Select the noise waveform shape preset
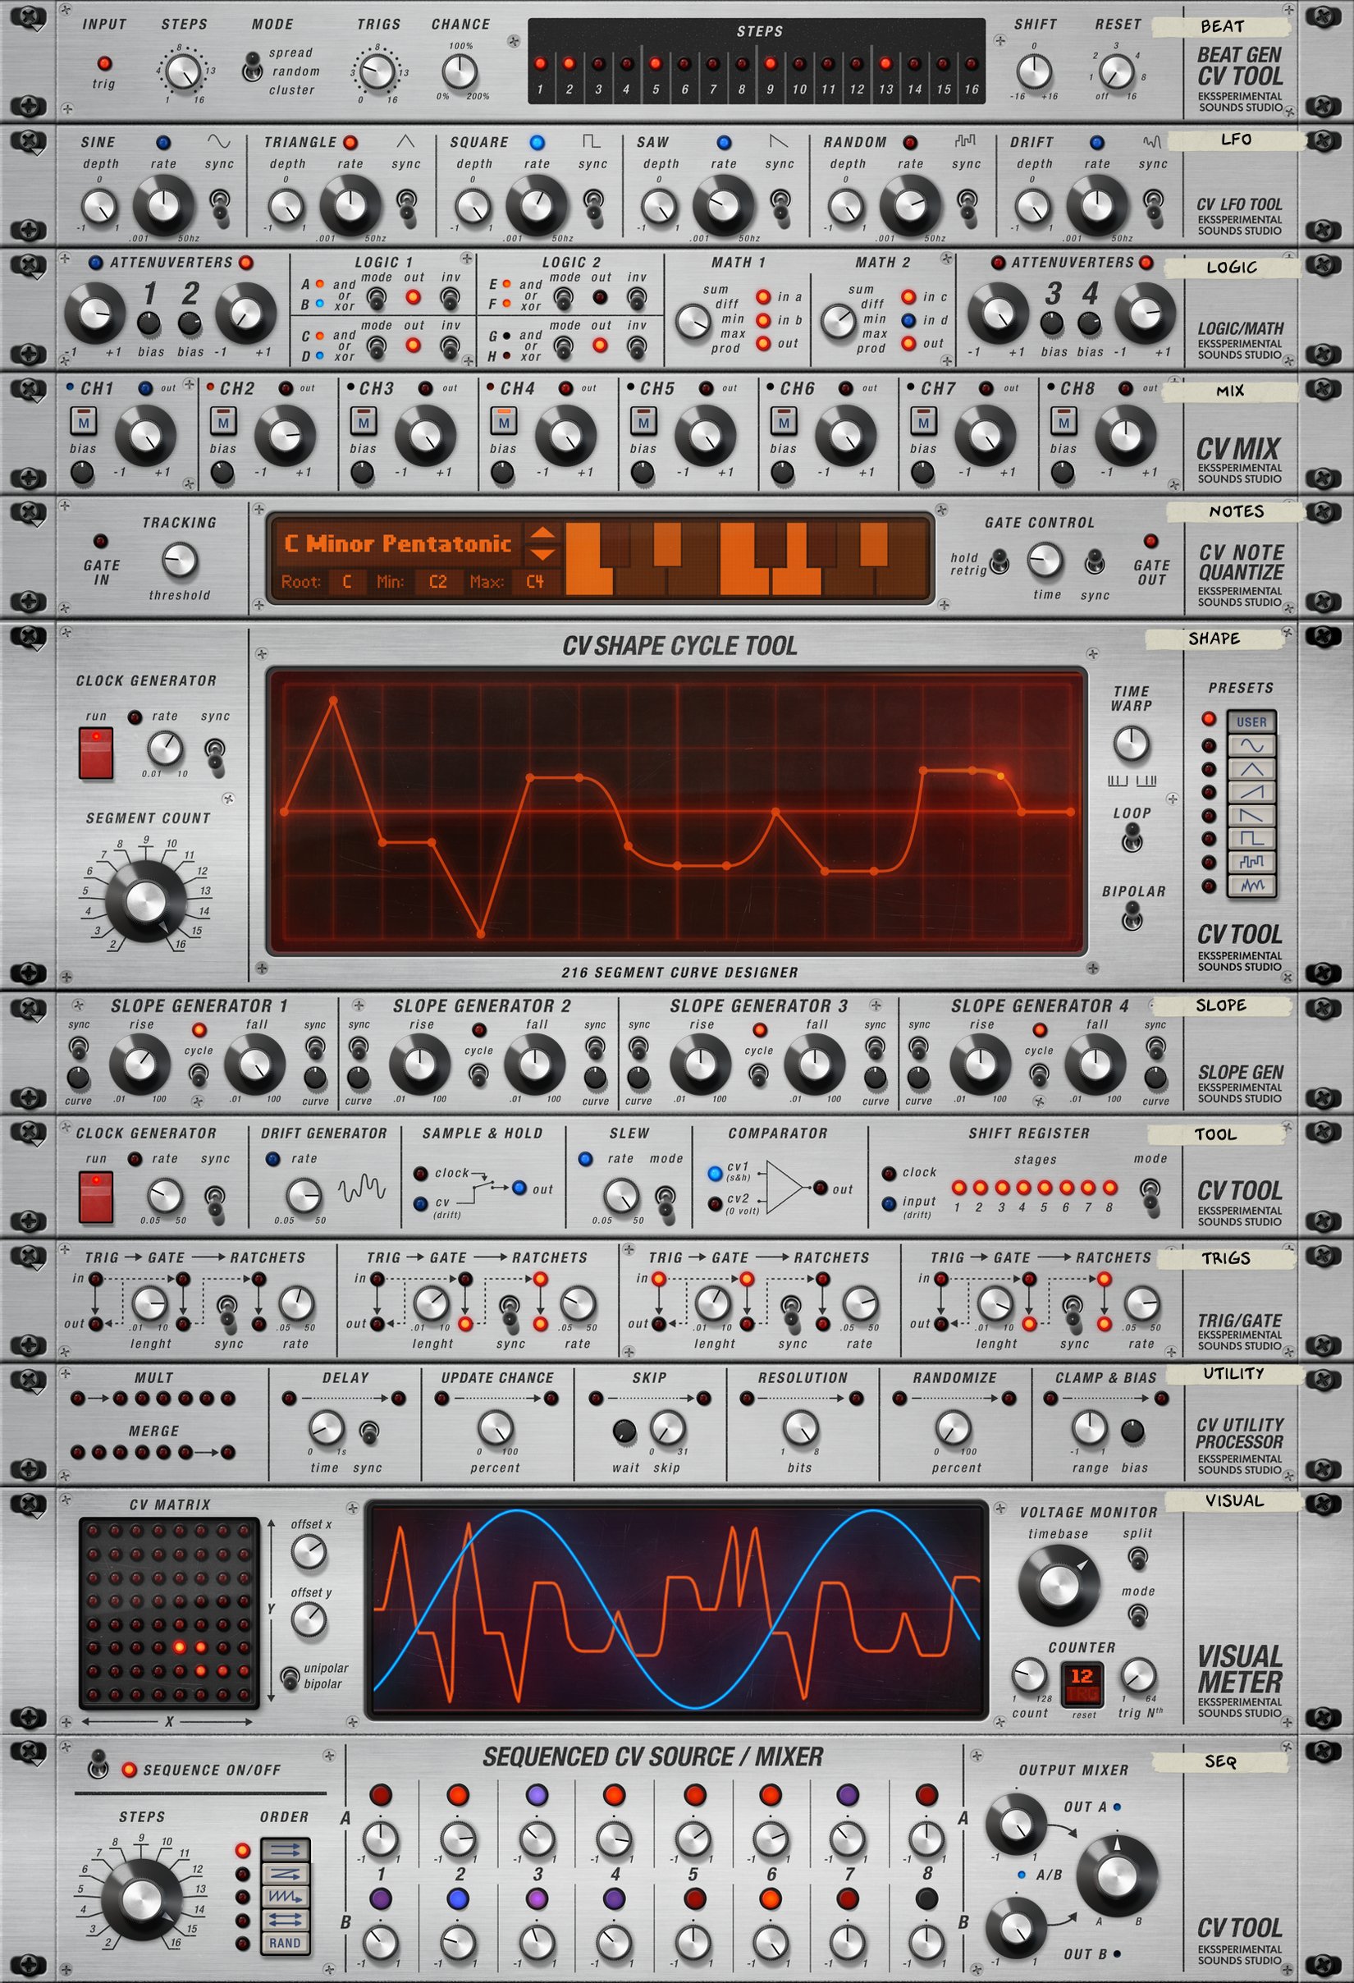 pyautogui.click(x=1251, y=885)
